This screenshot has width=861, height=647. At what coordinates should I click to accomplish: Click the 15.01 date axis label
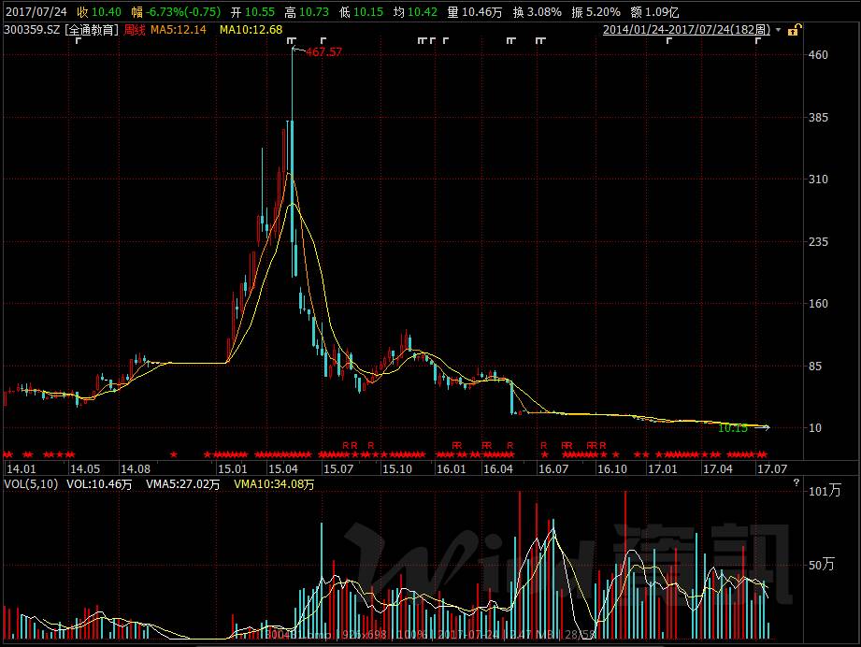pyautogui.click(x=232, y=469)
